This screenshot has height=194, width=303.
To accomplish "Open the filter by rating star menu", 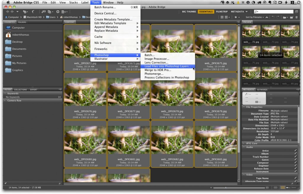I will point(237,17).
